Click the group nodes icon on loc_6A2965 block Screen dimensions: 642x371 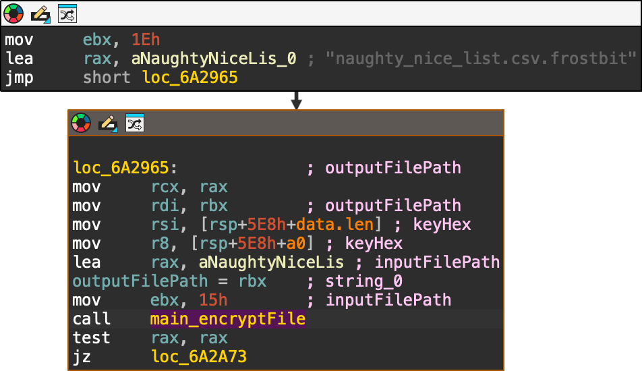coord(135,123)
